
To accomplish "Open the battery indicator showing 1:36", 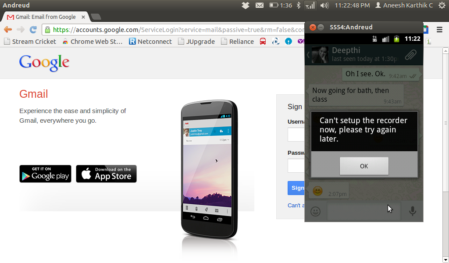I will [x=281, y=5].
